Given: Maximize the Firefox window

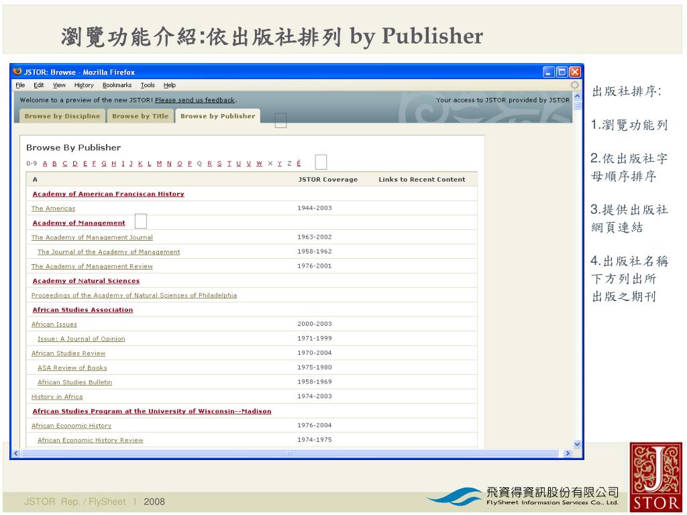Looking at the screenshot, I should point(562,72).
